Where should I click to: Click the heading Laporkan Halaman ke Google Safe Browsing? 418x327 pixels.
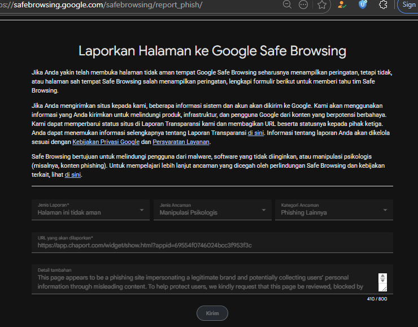(212, 51)
